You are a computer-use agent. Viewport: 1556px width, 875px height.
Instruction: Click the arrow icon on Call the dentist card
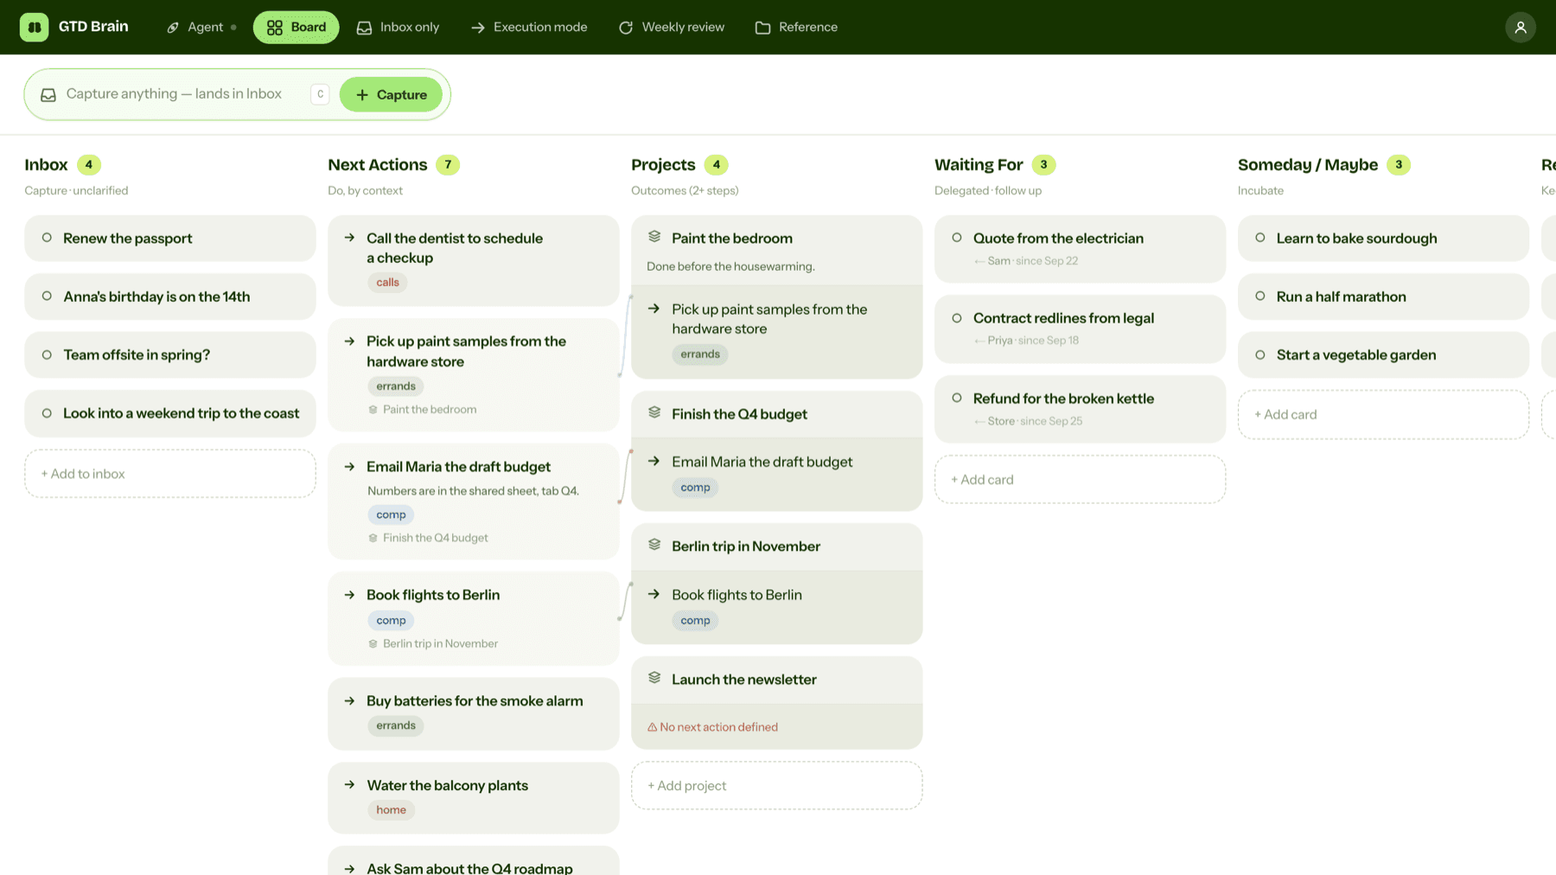click(349, 237)
